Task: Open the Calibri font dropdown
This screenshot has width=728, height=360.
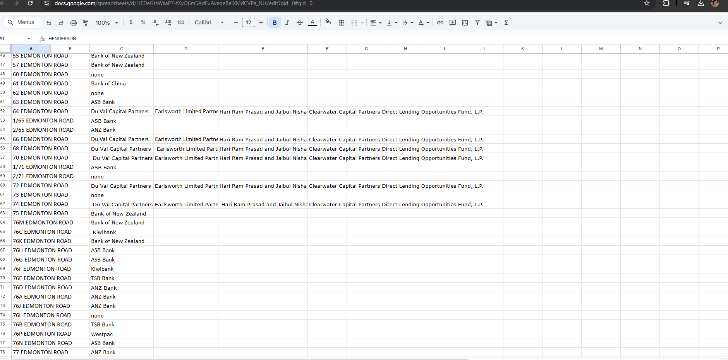Action: click(209, 22)
